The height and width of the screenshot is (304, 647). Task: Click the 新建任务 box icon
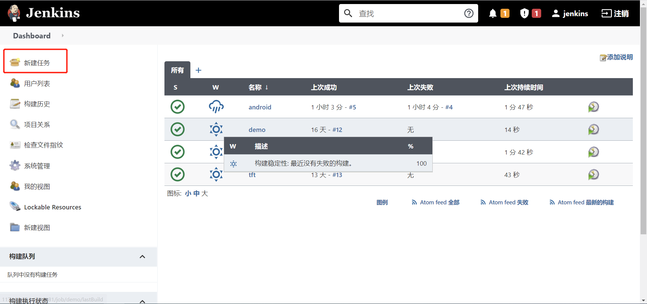click(x=15, y=62)
